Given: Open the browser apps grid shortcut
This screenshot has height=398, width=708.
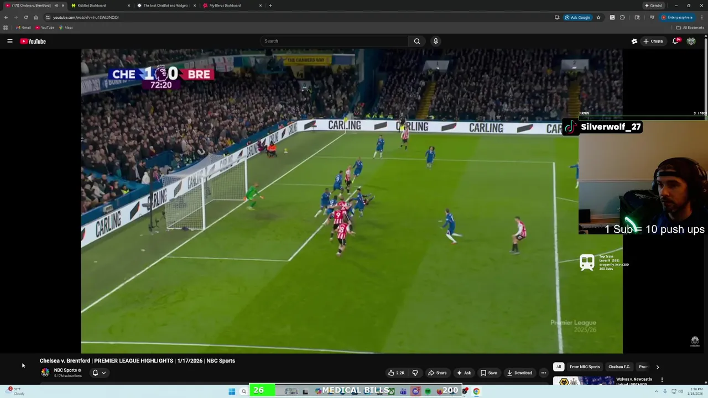Looking at the screenshot, I should (x=6, y=28).
